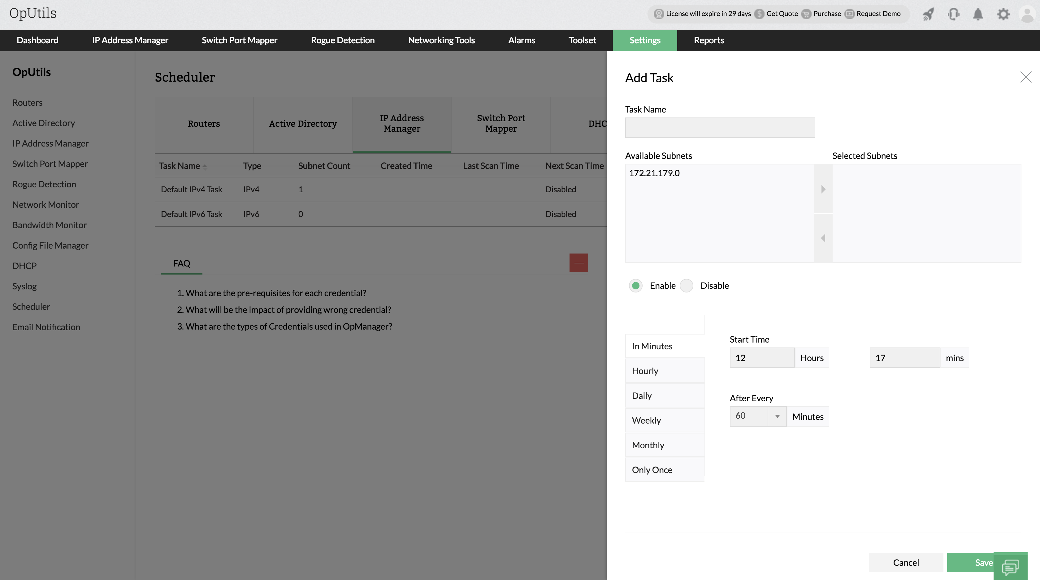This screenshot has width=1040, height=580.
Task: Expand the After Every minutes dropdown
Action: click(777, 416)
